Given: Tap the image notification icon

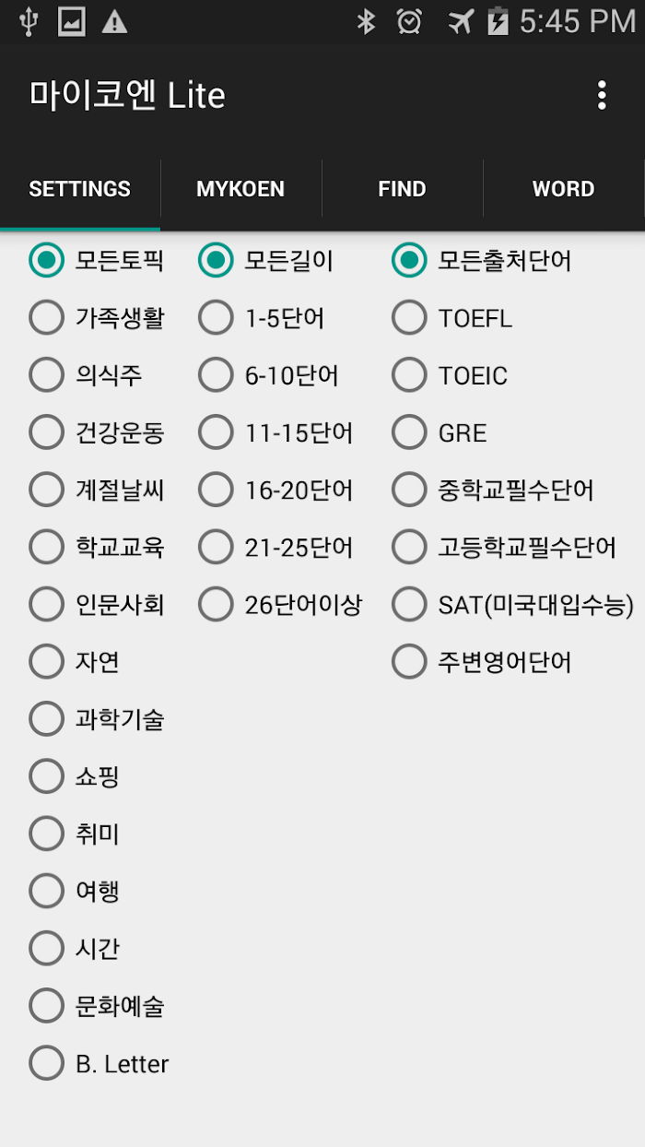Looking at the screenshot, I should click(72, 22).
